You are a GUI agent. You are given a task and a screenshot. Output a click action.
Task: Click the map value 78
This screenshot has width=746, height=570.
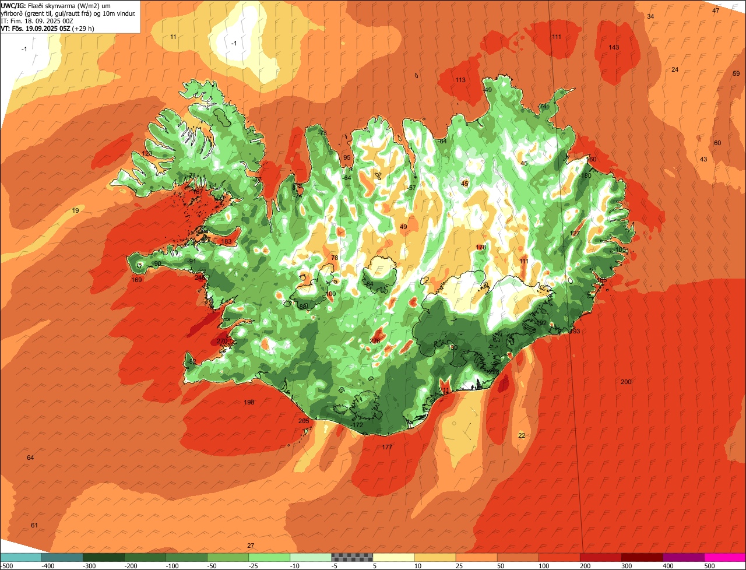(335, 257)
